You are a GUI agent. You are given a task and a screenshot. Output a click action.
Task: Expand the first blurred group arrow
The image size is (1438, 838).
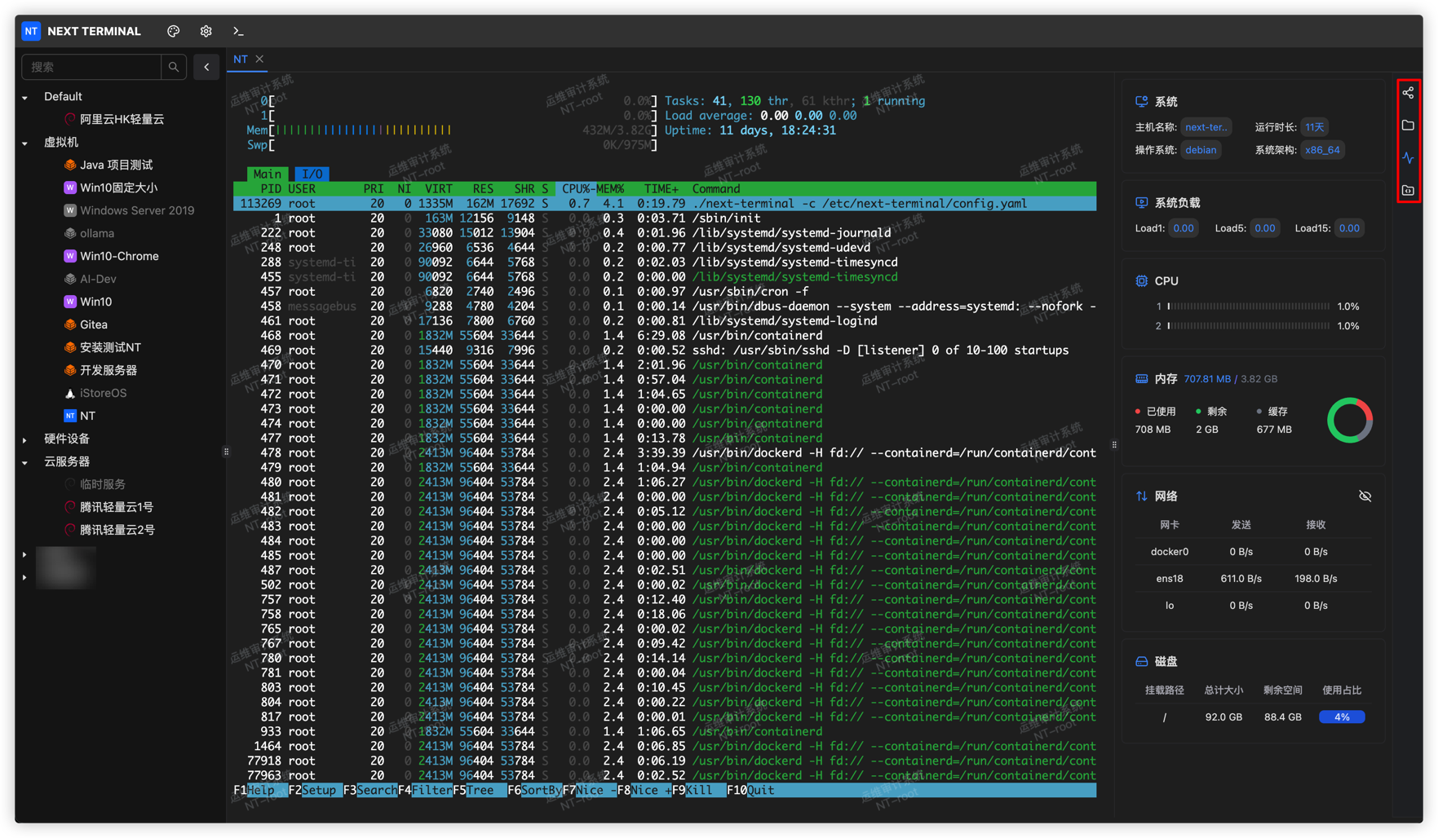pyautogui.click(x=25, y=554)
